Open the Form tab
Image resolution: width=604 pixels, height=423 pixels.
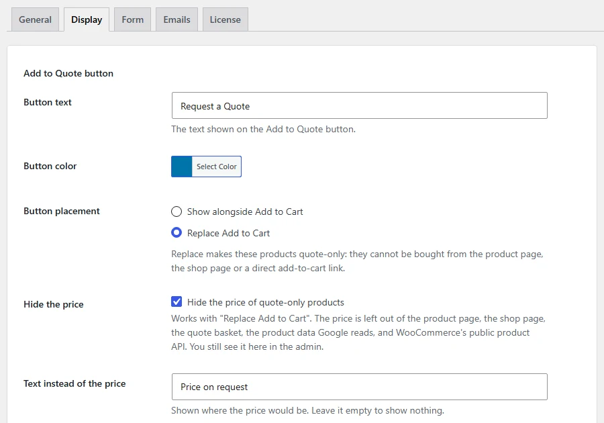tap(132, 19)
